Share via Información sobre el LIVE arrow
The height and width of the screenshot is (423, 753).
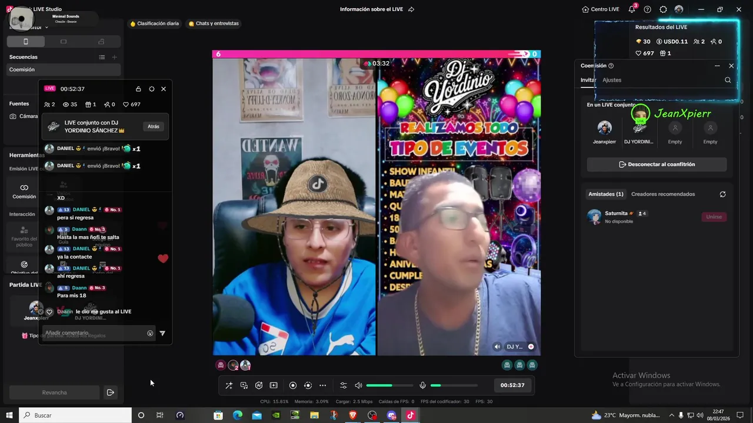click(x=411, y=9)
